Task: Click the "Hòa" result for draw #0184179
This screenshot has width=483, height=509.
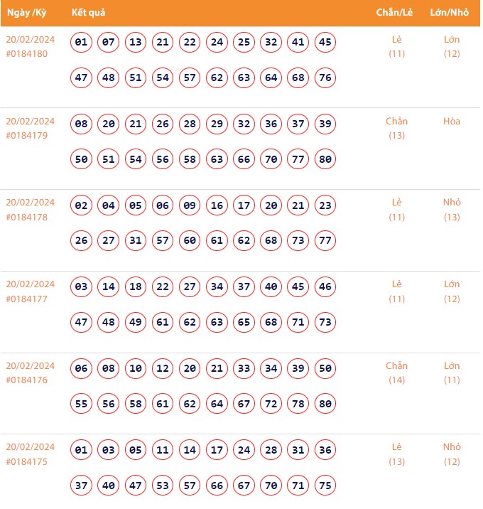Action: (452, 122)
